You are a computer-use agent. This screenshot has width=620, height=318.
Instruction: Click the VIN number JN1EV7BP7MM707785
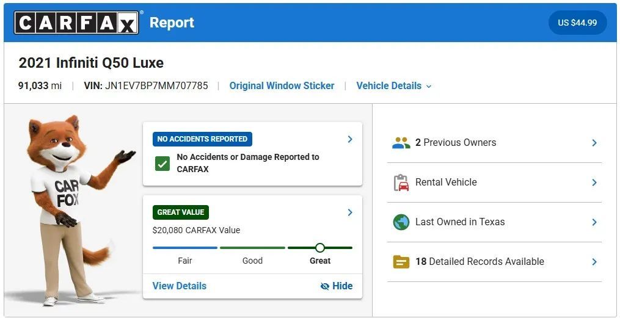[156, 85]
